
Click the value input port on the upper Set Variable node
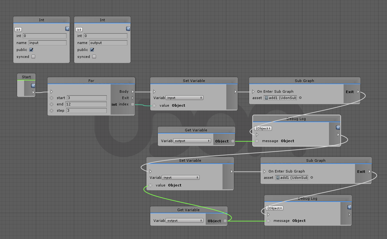click(154, 105)
